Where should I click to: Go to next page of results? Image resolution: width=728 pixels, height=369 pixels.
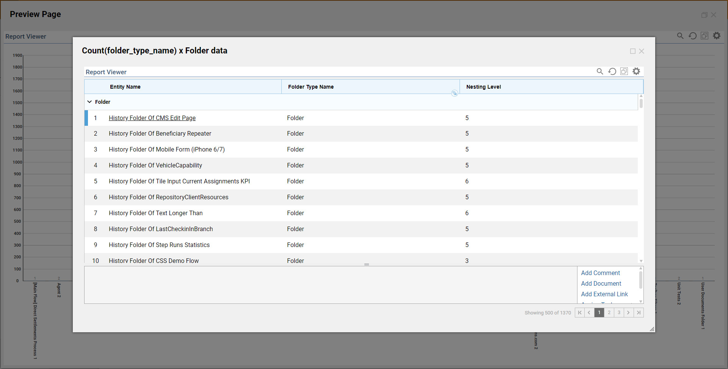tap(629, 313)
